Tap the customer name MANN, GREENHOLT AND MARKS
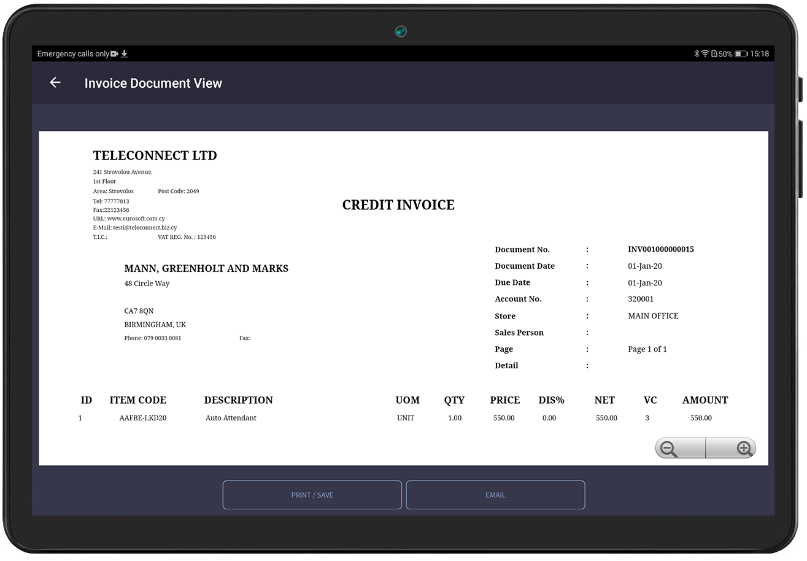807x561 pixels. [206, 268]
